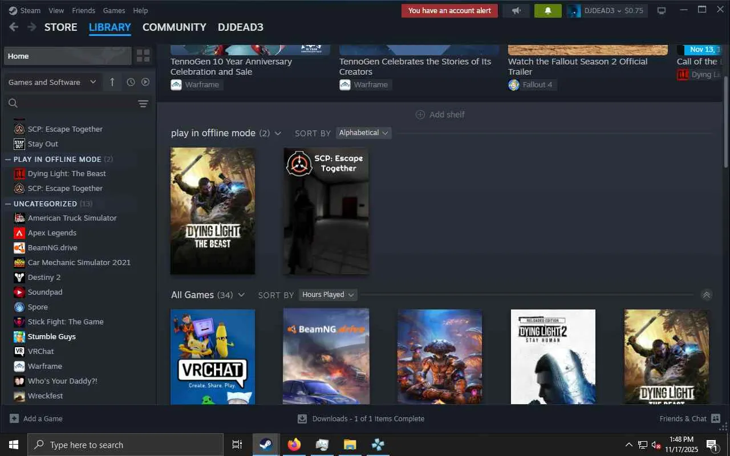Open the collections grid view icon

(143, 56)
